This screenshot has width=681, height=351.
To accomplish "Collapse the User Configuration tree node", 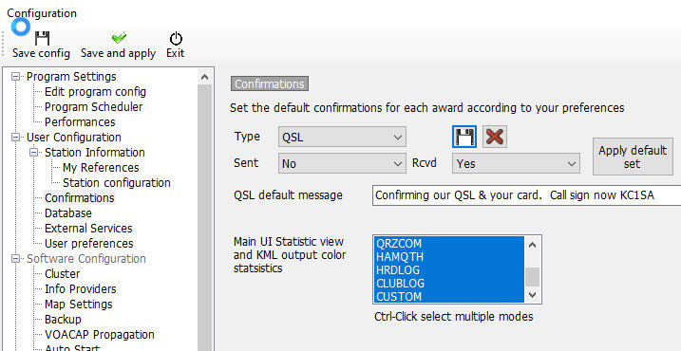I will click(x=16, y=138).
